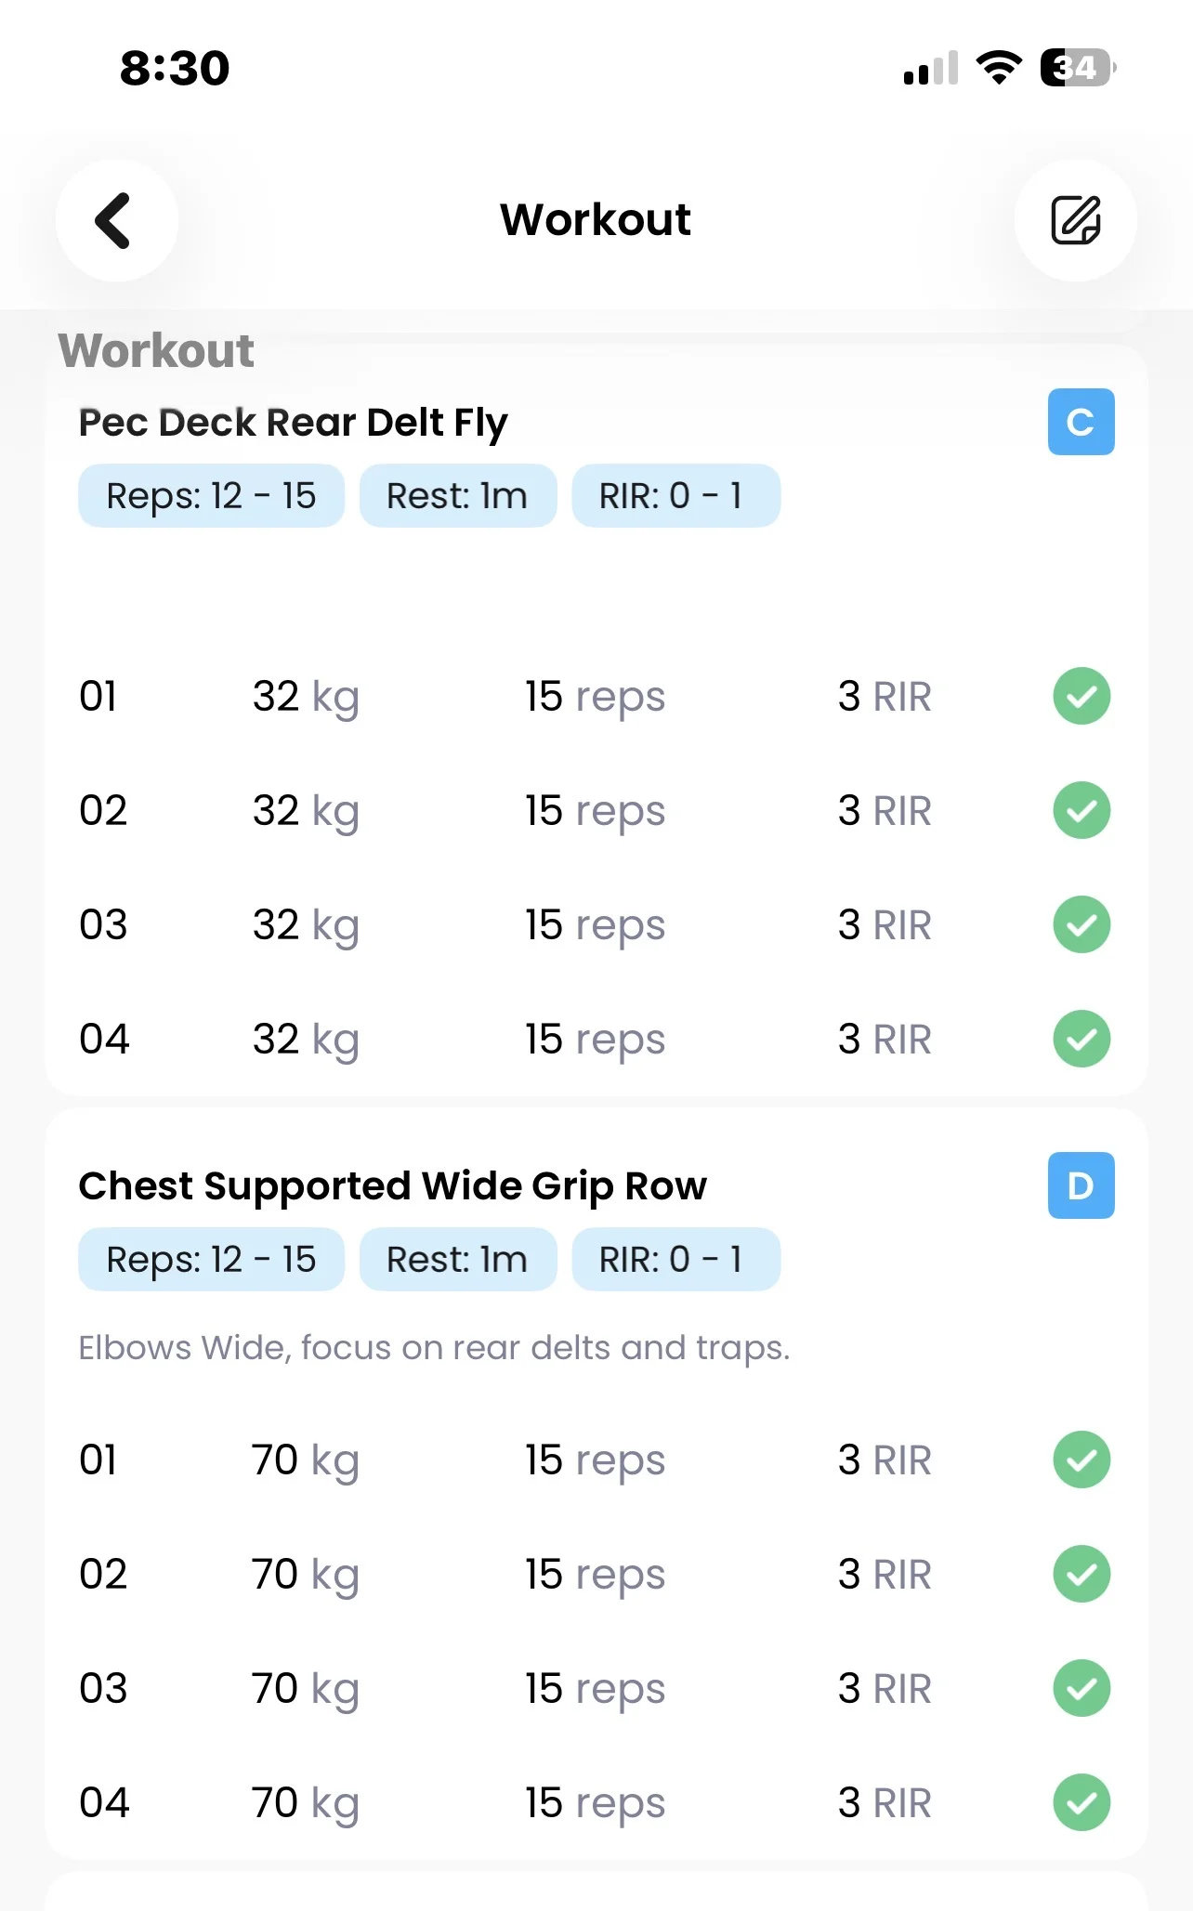Edit 32 kg weight in Pec Deck set 02
1193x1911 pixels.
pyautogui.click(x=306, y=811)
